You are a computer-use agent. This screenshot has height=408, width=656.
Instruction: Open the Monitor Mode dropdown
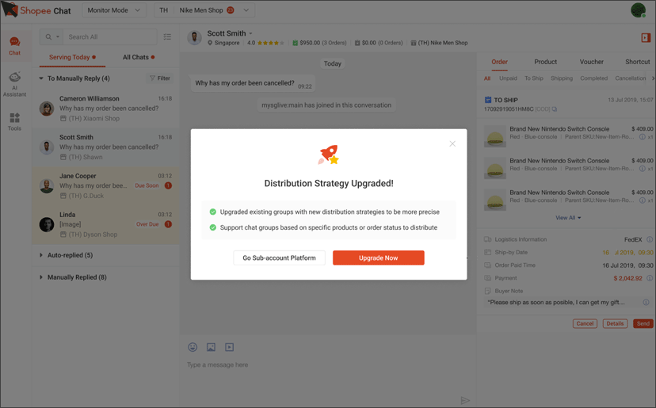point(114,10)
